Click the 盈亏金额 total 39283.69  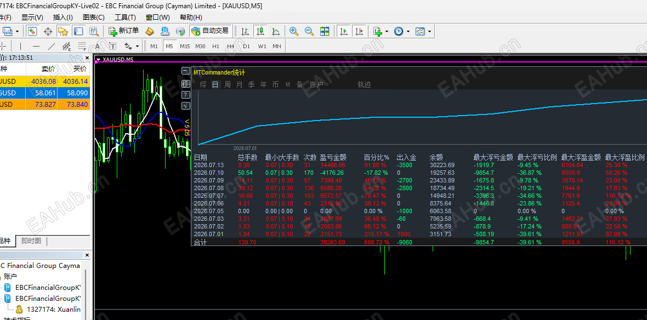(333, 243)
